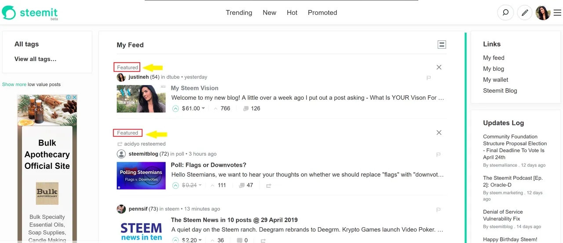Open the Polling Steemians thumbnail

pos(141,176)
